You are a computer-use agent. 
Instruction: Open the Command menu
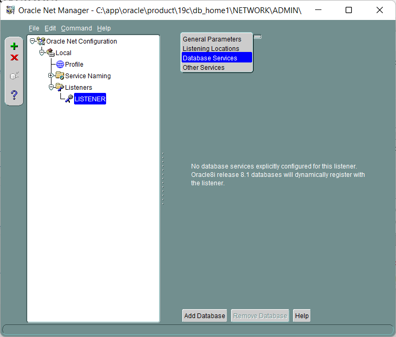click(x=76, y=28)
